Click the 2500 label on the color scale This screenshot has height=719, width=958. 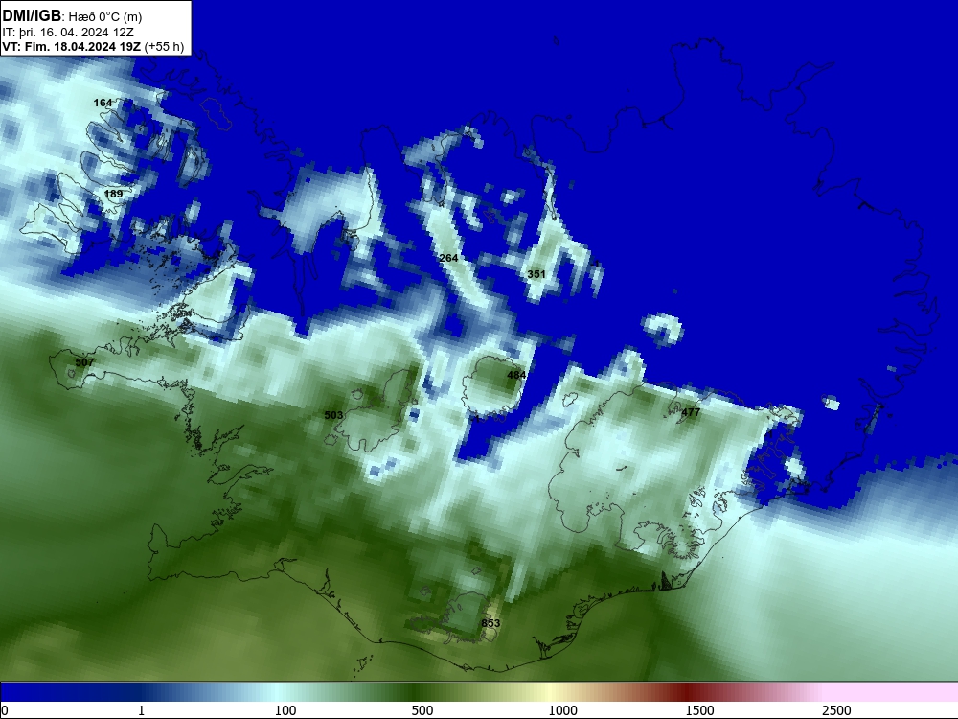coord(836,710)
